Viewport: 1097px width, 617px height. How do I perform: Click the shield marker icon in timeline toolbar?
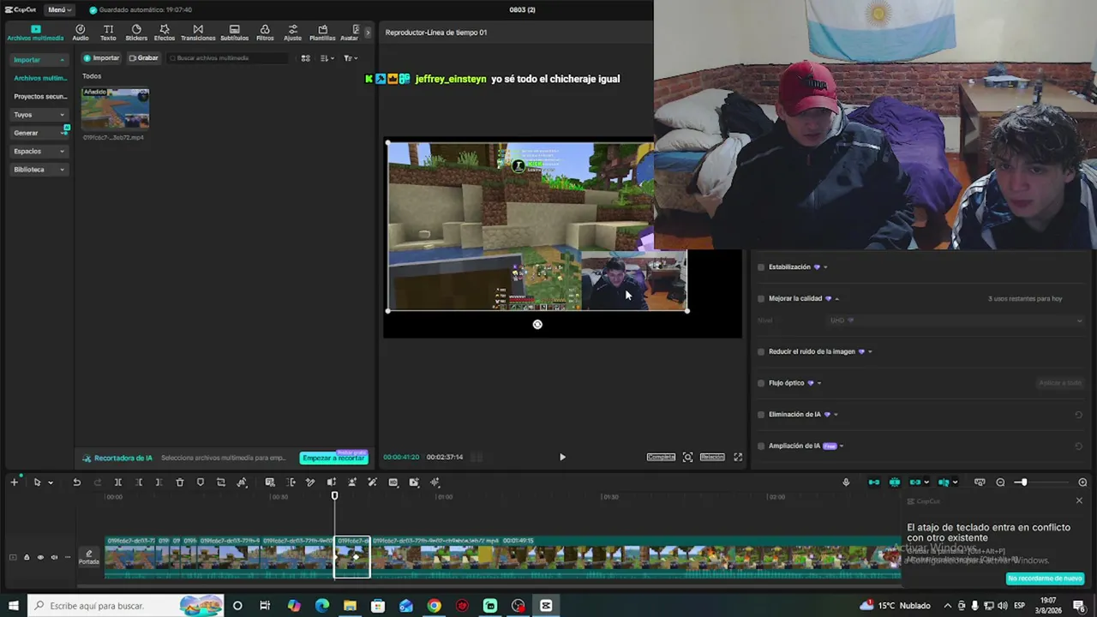201,482
